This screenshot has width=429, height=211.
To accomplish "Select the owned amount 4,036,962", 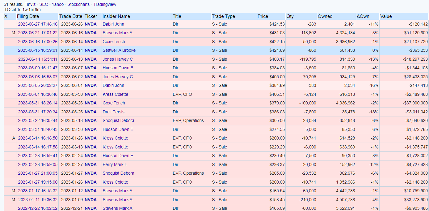I will point(345,103).
